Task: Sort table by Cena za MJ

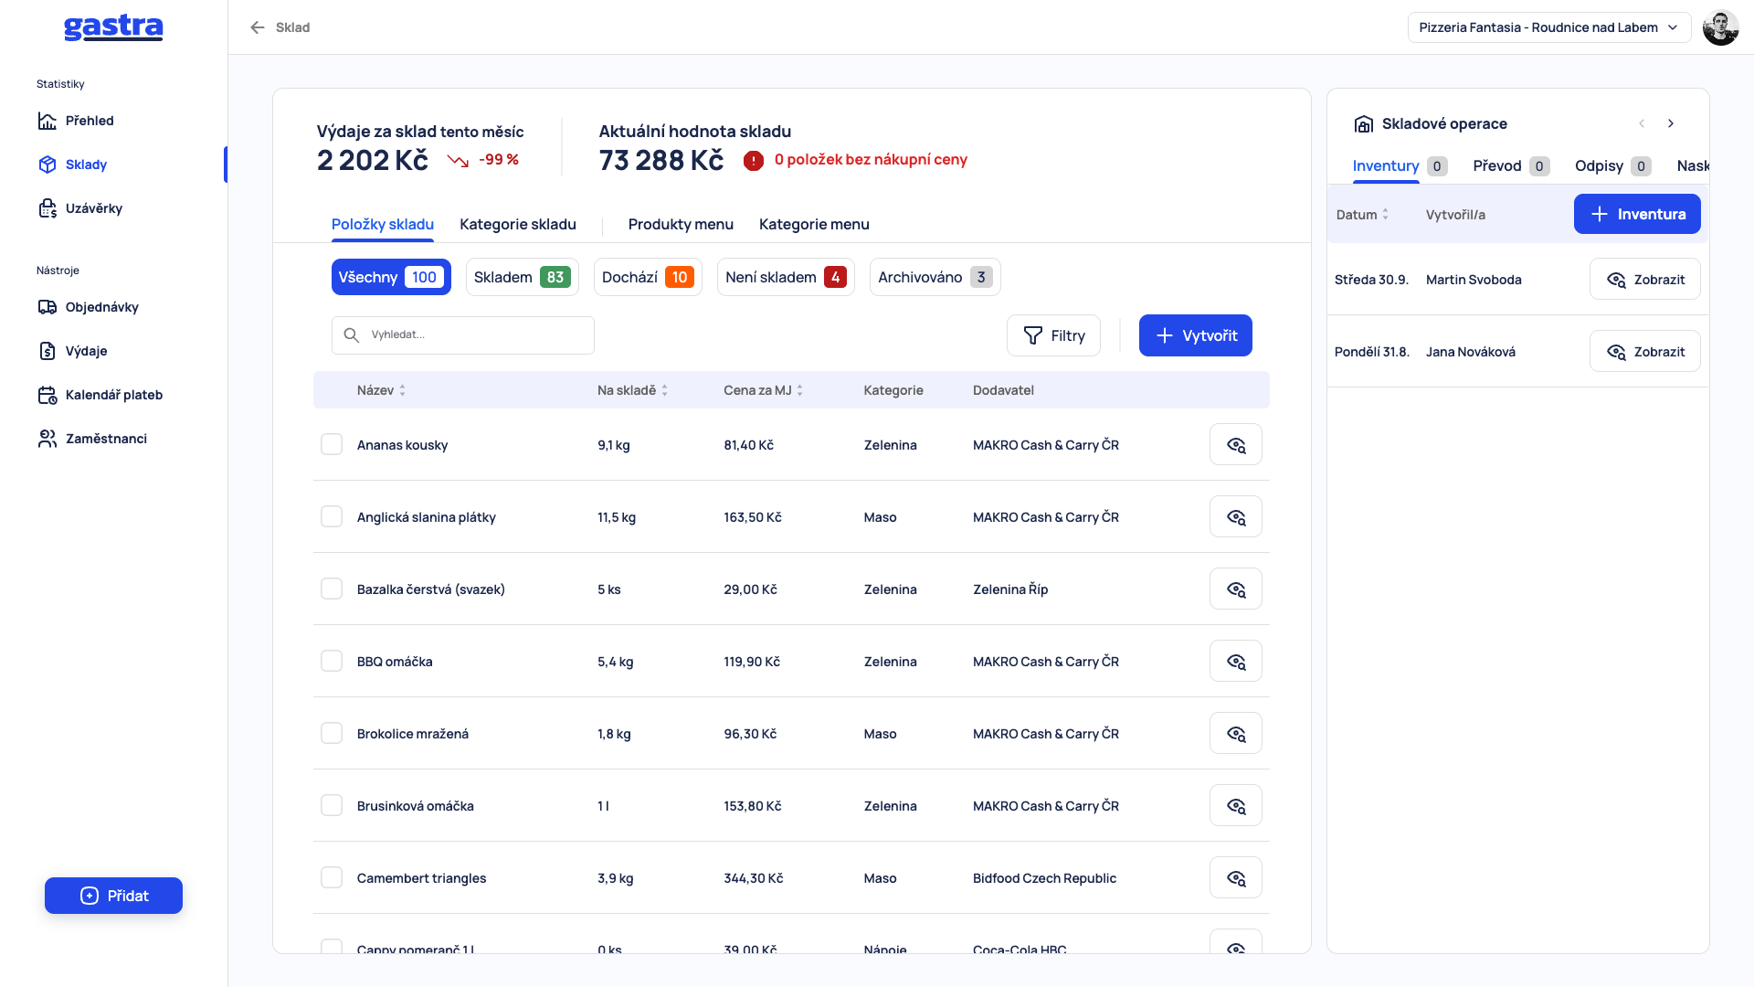Action: (x=763, y=390)
